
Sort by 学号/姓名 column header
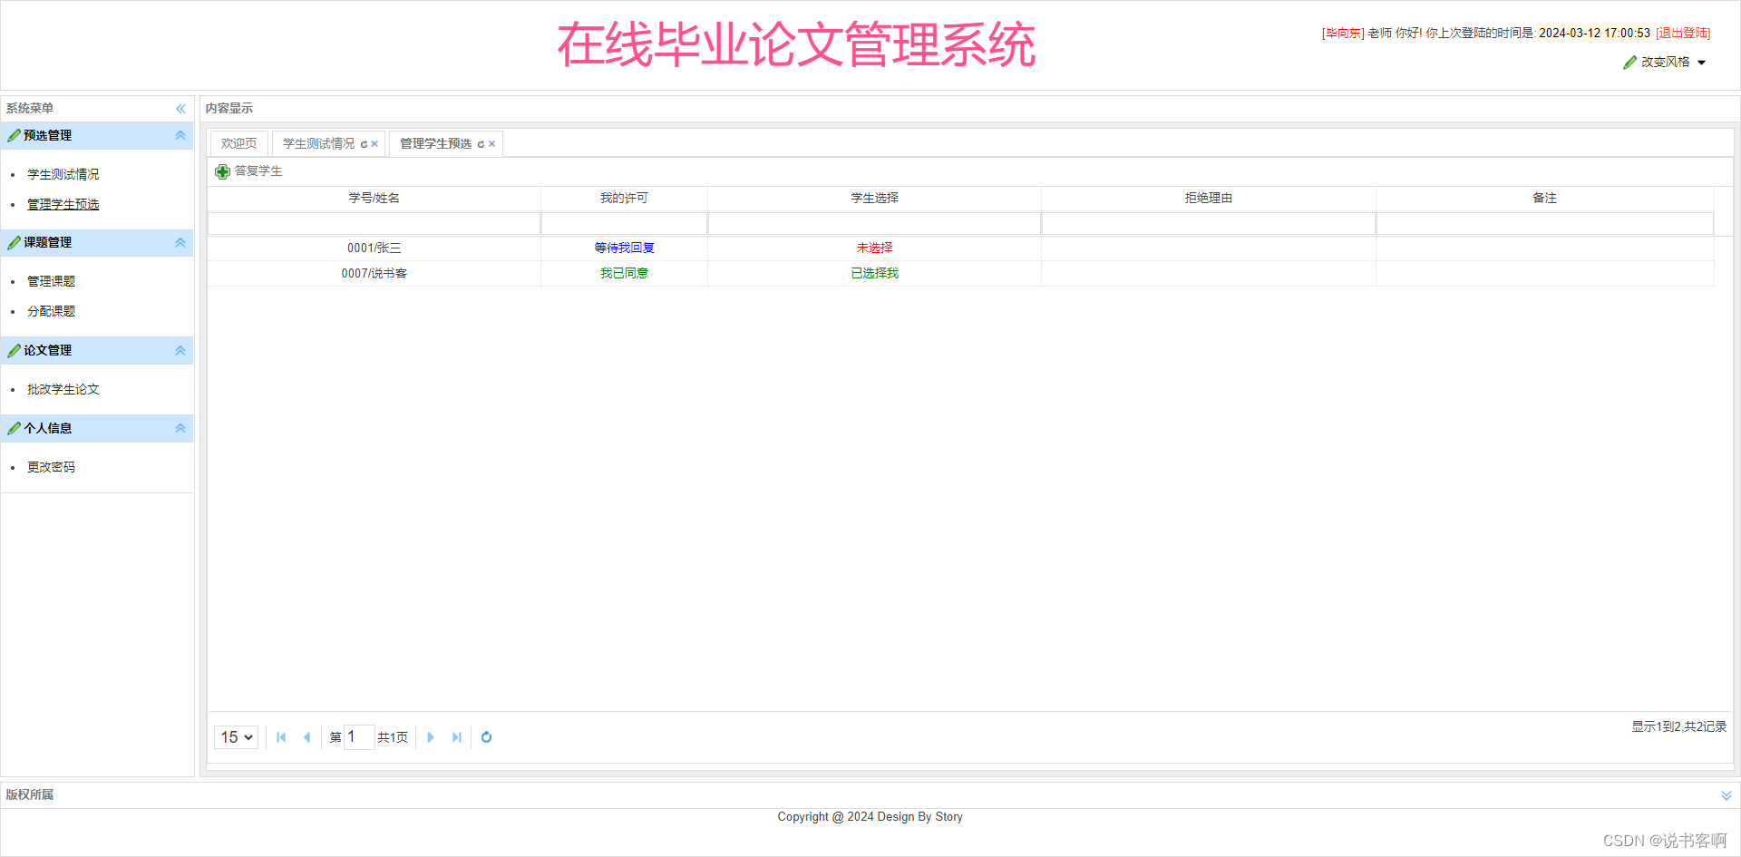374,198
